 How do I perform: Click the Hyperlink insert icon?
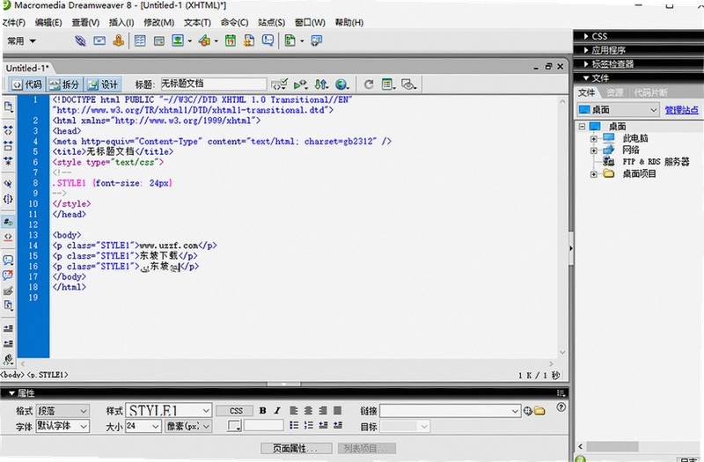(80, 40)
